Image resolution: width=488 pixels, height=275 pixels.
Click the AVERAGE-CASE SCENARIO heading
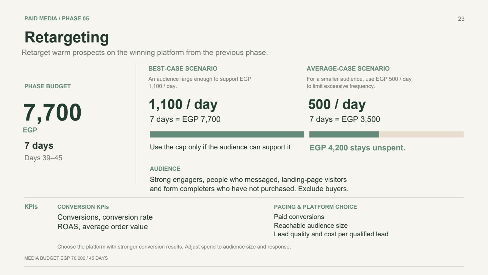point(348,69)
